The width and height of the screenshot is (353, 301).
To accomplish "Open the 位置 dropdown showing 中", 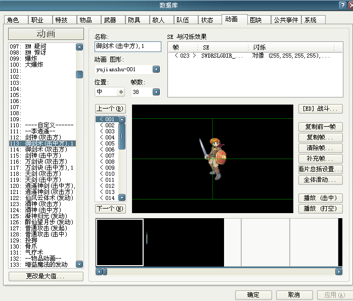I will coord(110,92).
